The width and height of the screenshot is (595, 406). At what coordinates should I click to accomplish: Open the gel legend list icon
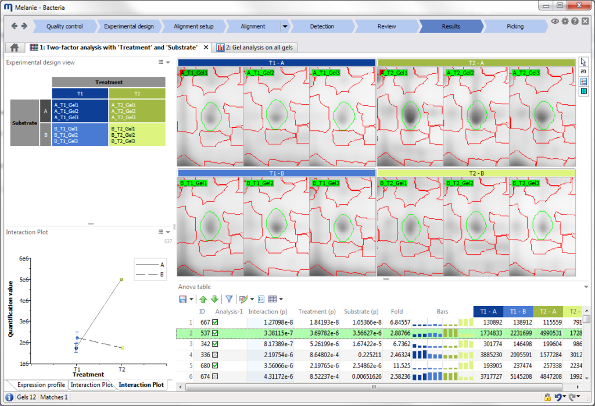click(x=583, y=81)
